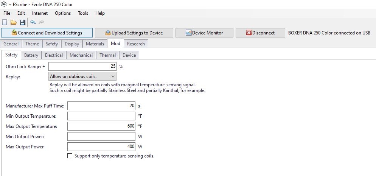Focus the Max Output Power field
The height and width of the screenshot is (176, 376).
coord(101,146)
